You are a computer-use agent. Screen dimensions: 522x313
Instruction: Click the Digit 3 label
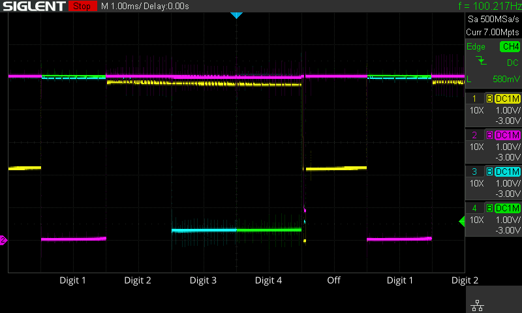(x=203, y=280)
